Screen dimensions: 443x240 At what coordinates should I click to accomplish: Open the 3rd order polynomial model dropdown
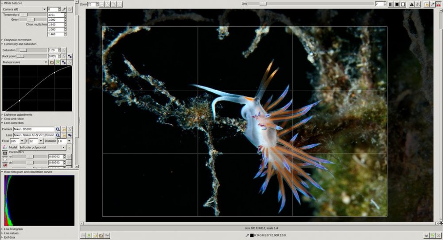42,148
